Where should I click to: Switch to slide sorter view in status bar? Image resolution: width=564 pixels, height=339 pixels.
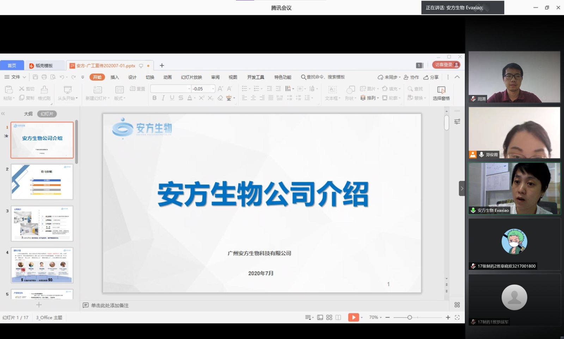329,317
